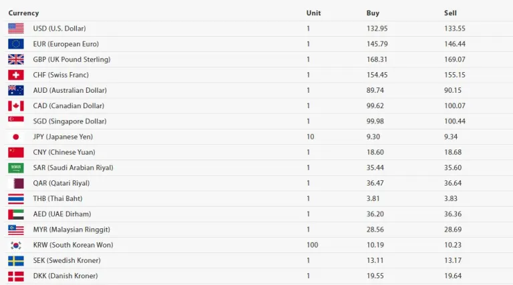Click the United States flag icon
Image resolution: width=513 pixels, height=285 pixels.
pyautogui.click(x=16, y=29)
